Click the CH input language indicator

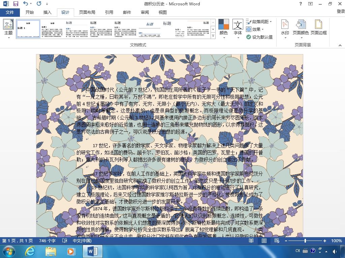[298, 251]
